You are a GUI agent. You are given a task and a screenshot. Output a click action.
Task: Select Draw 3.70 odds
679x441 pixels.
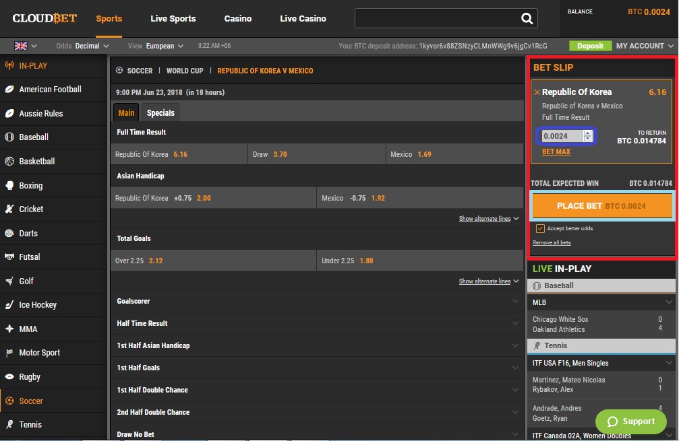point(316,154)
